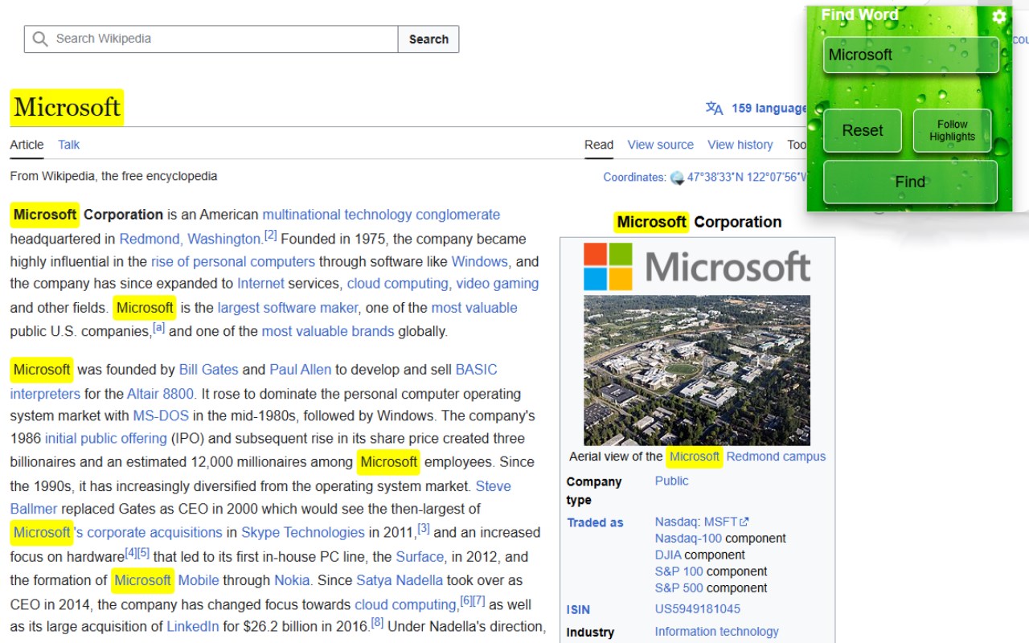This screenshot has width=1029, height=643.
Task: Follow the Nokia link
Action: tap(292, 580)
